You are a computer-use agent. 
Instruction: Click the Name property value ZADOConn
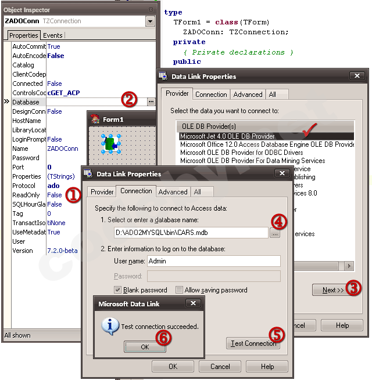tap(63, 149)
